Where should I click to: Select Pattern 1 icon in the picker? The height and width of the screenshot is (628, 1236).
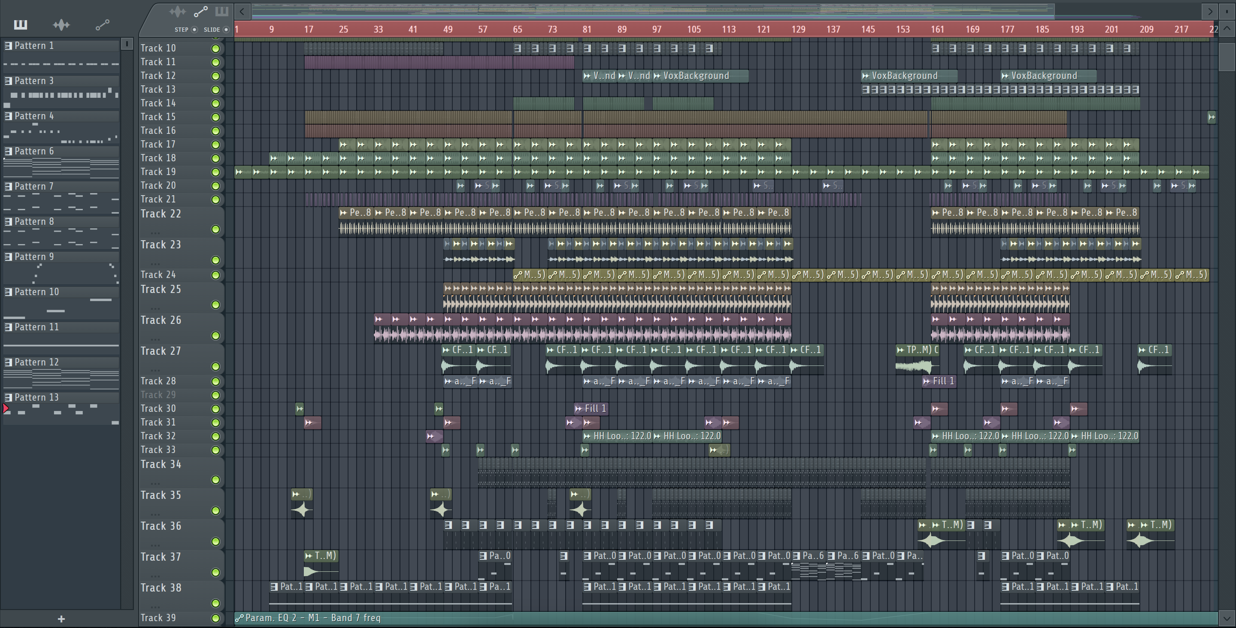[x=8, y=45]
